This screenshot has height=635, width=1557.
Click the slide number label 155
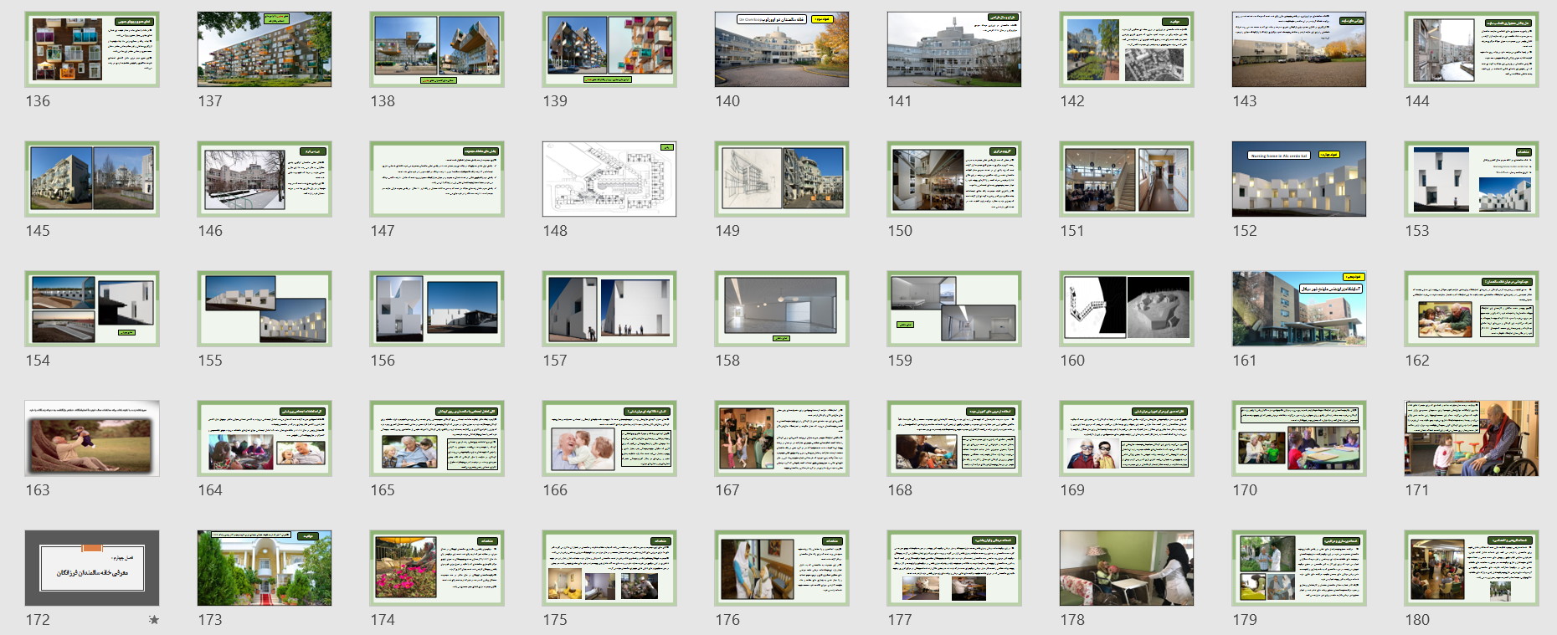210,361
